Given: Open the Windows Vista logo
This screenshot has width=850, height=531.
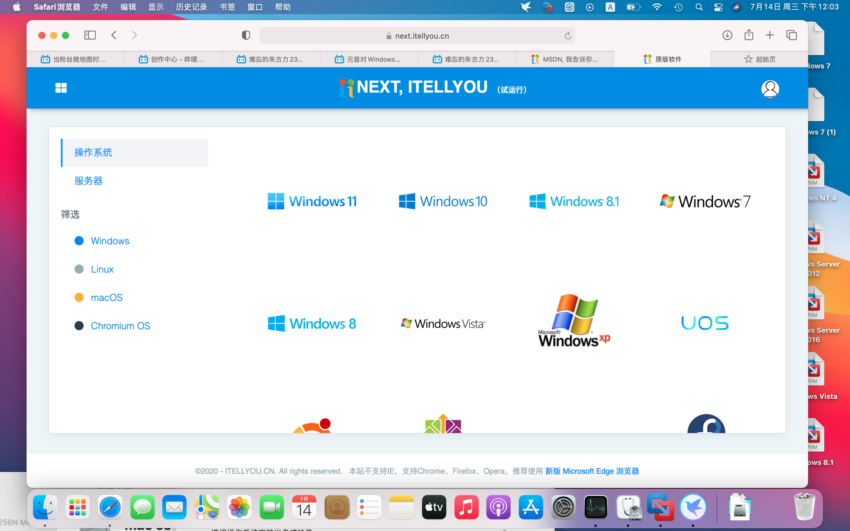Looking at the screenshot, I should pos(443,323).
